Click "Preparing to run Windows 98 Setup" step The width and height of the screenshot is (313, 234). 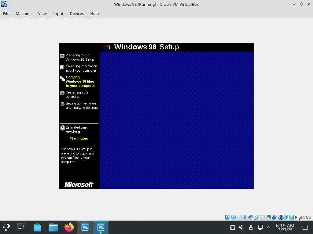point(80,57)
